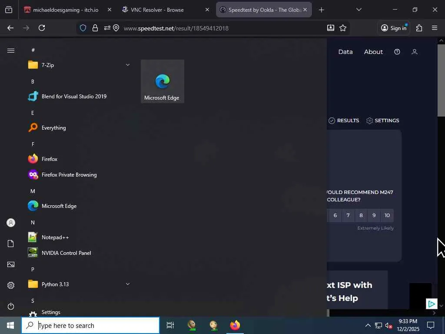Open the first character taskbar app

tap(192, 325)
